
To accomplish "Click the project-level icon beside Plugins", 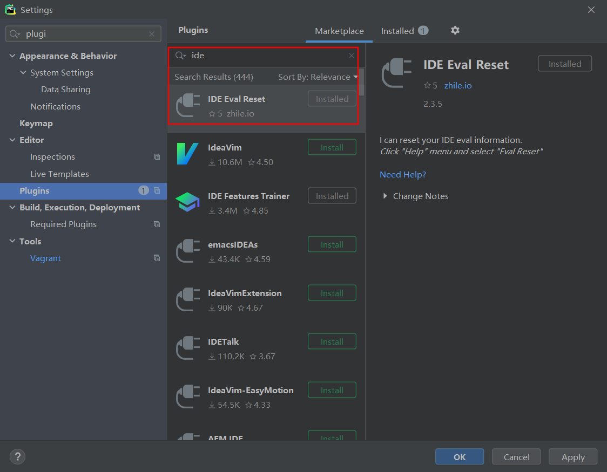I will 157,190.
